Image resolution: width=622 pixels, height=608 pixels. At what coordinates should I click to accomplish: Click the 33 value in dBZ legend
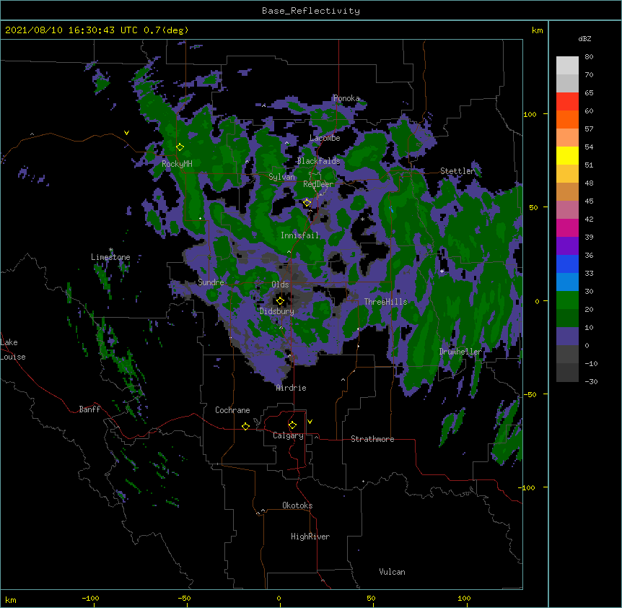[589, 274]
